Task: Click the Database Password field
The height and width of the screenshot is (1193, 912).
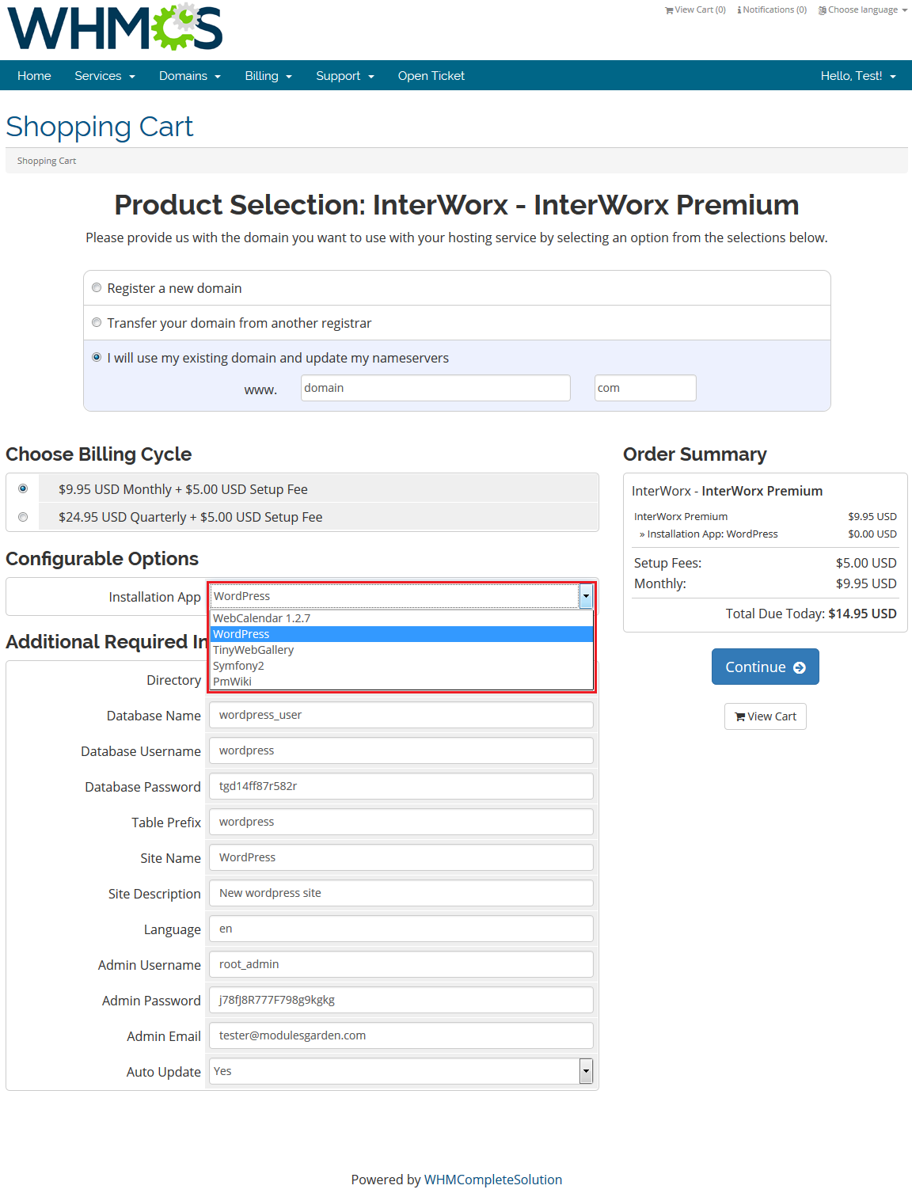Action: [x=401, y=786]
